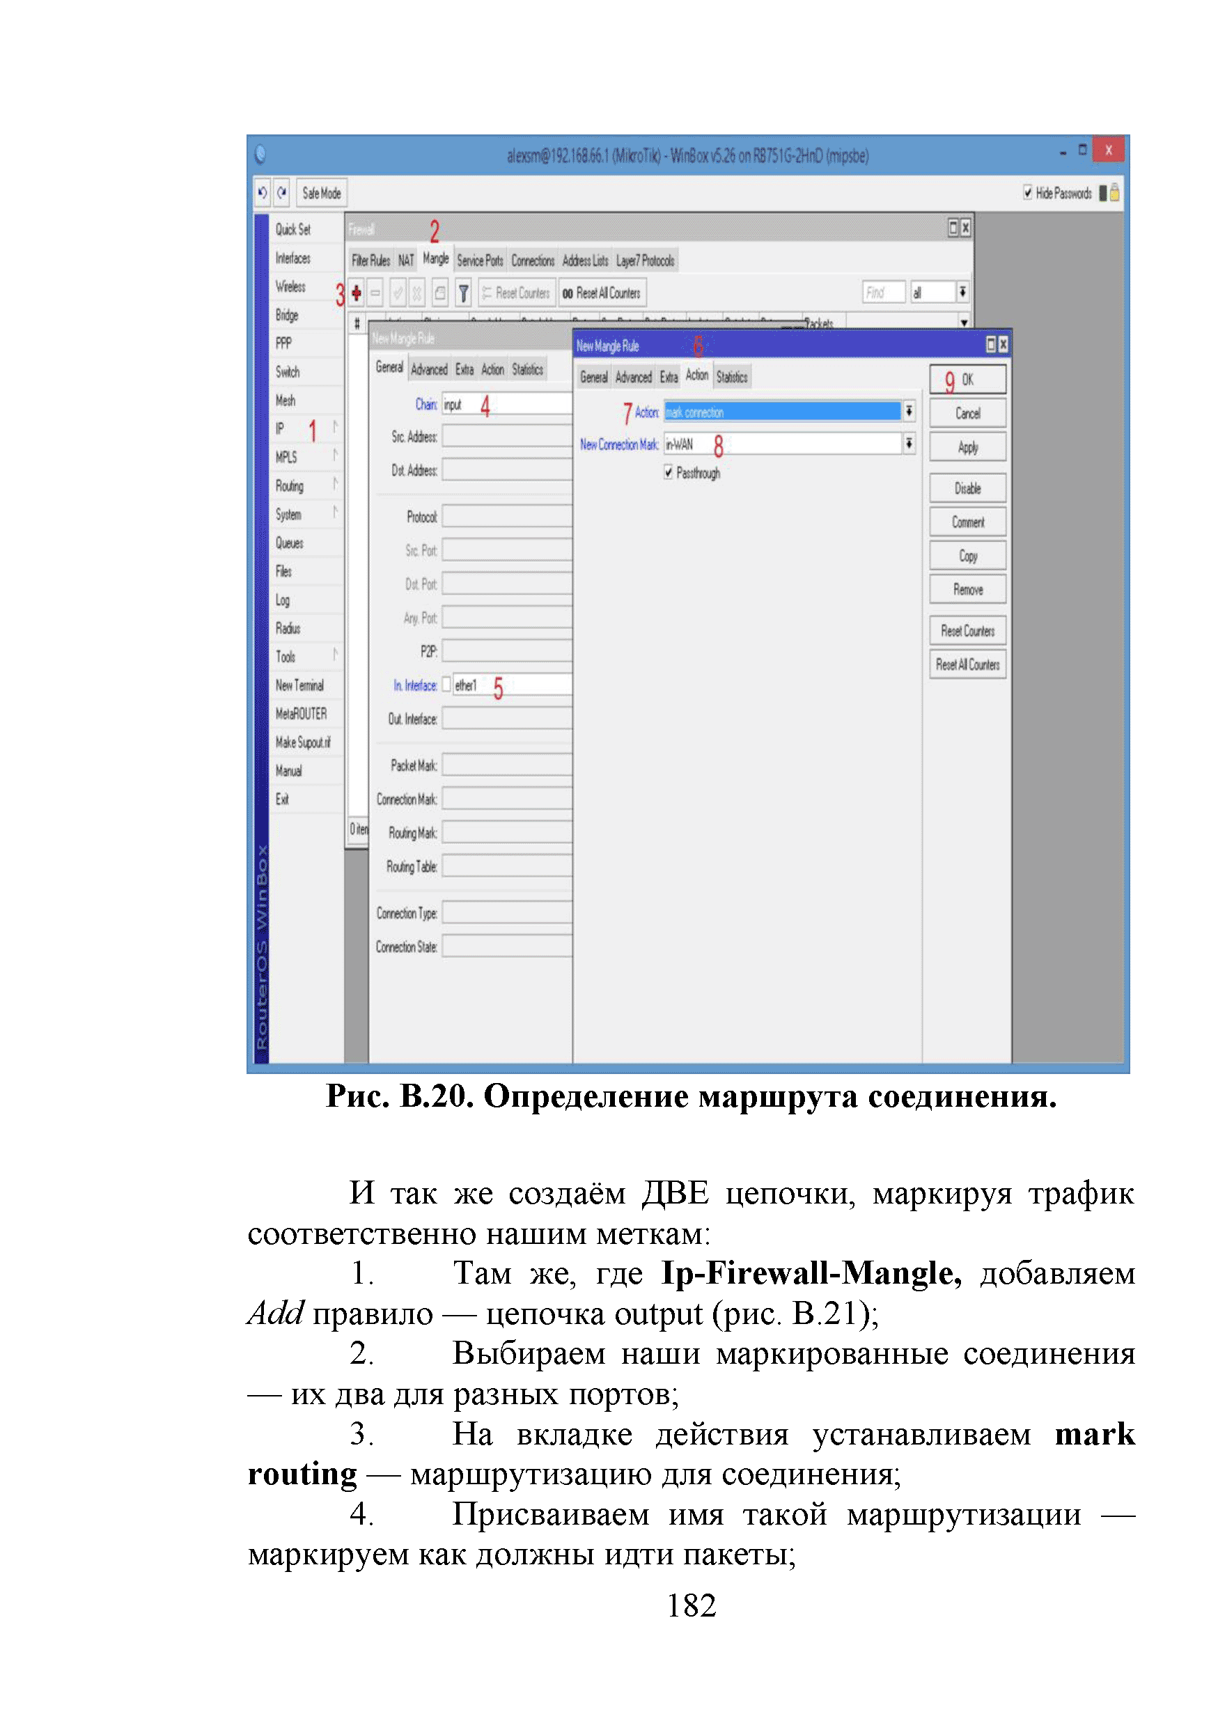Click the OK button
Viewport: 1218px width, 1728px height.
click(967, 380)
